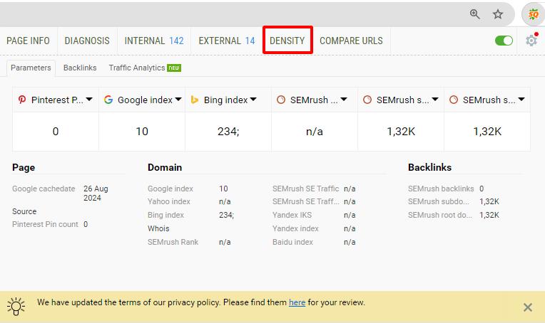Bookmark page with the star icon
This screenshot has width=545, height=323.
[x=498, y=14]
